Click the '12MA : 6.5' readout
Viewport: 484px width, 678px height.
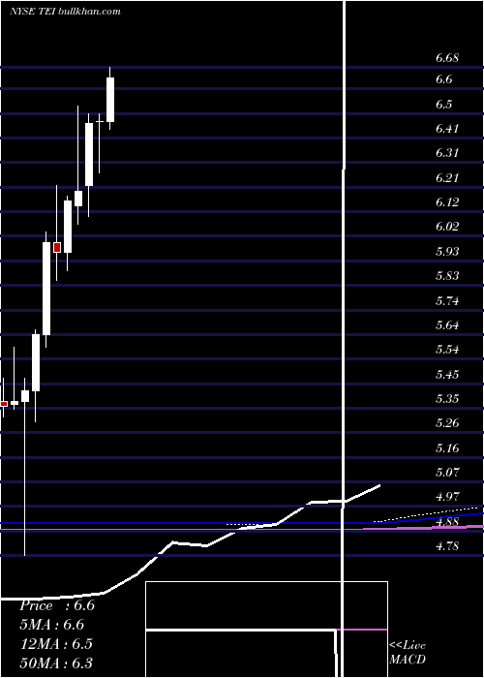pyautogui.click(x=56, y=643)
